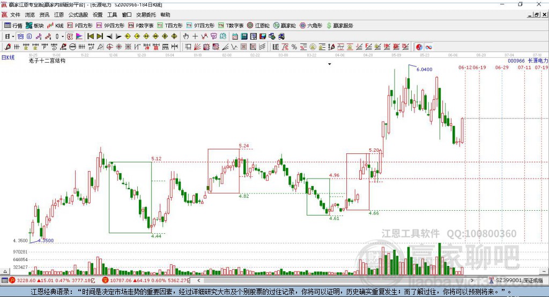Open the 江恩轮 Gann wheel
Screen dimensions: 549x297
[x=258, y=26]
